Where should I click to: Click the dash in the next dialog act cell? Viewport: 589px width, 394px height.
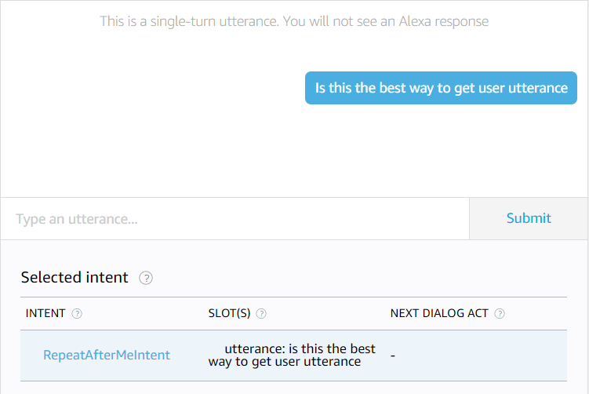(x=392, y=356)
